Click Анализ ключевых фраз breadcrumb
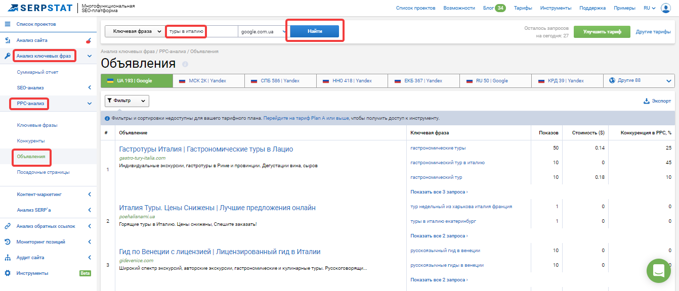679x291 pixels. click(128, 52)
